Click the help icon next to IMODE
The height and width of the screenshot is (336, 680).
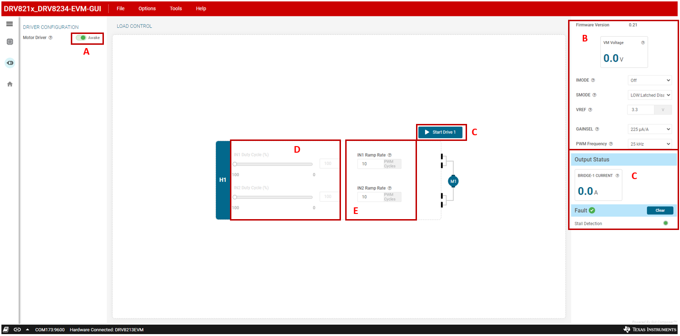click(x=593, y=81)
